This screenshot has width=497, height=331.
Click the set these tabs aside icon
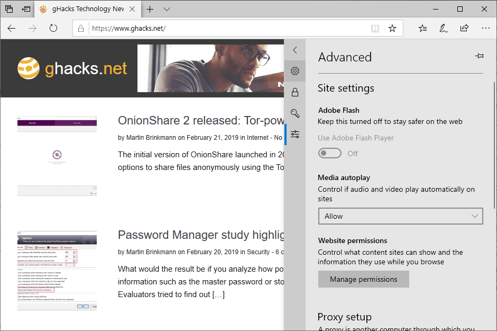[26, 9]
